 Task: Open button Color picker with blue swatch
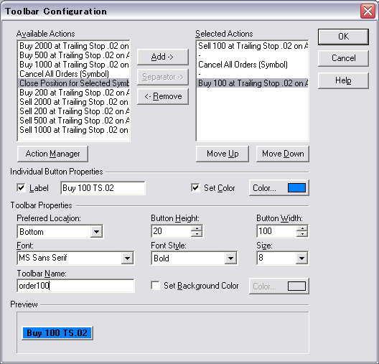click(279, 188)
